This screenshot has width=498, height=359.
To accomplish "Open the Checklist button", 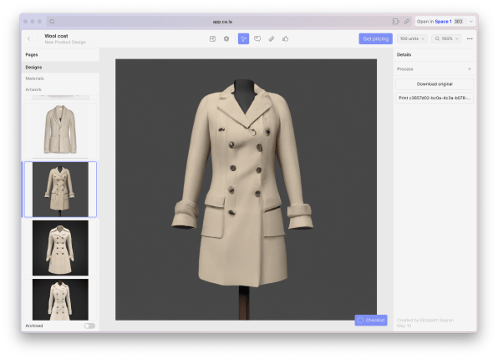I will point(371,321).
